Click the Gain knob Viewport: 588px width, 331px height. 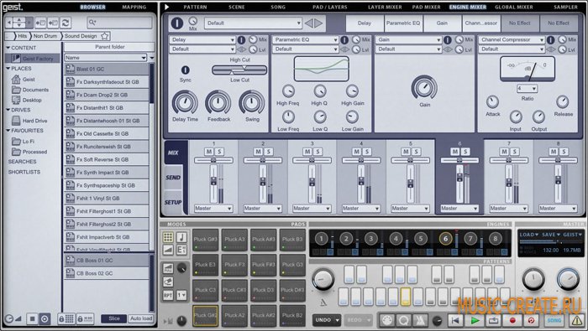click(424, 88)
